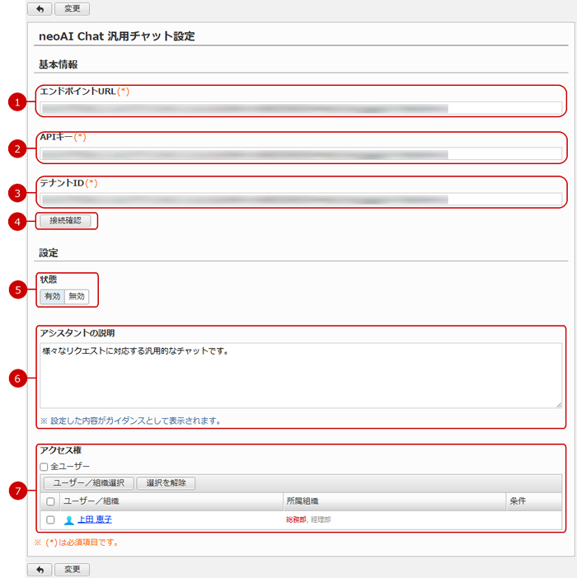Click the neoAI Chat 汎用チャット設定 title

117,36
